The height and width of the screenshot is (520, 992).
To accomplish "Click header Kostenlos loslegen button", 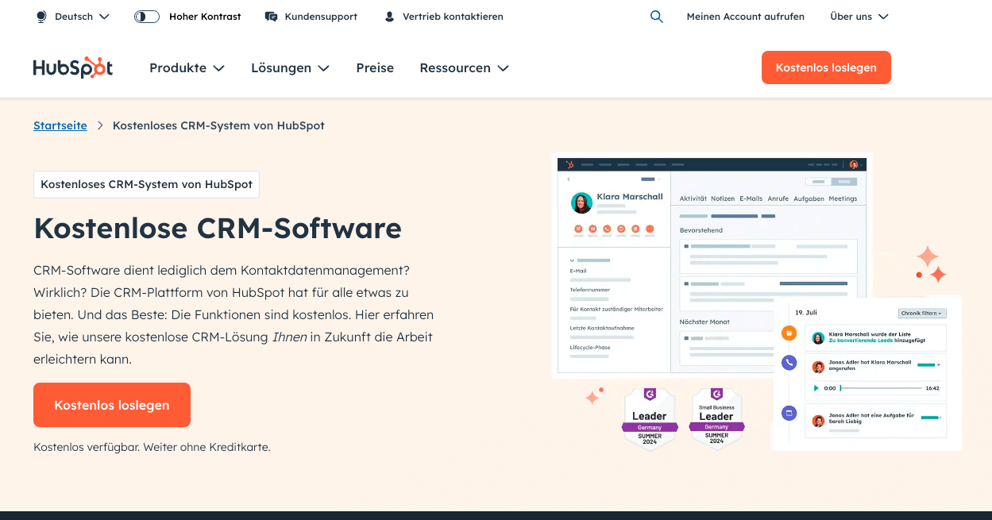I will (826, 67).
